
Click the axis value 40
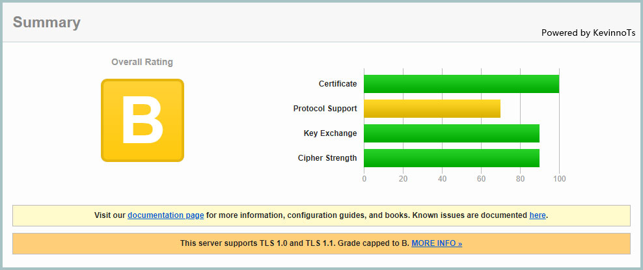pos(442,179)
